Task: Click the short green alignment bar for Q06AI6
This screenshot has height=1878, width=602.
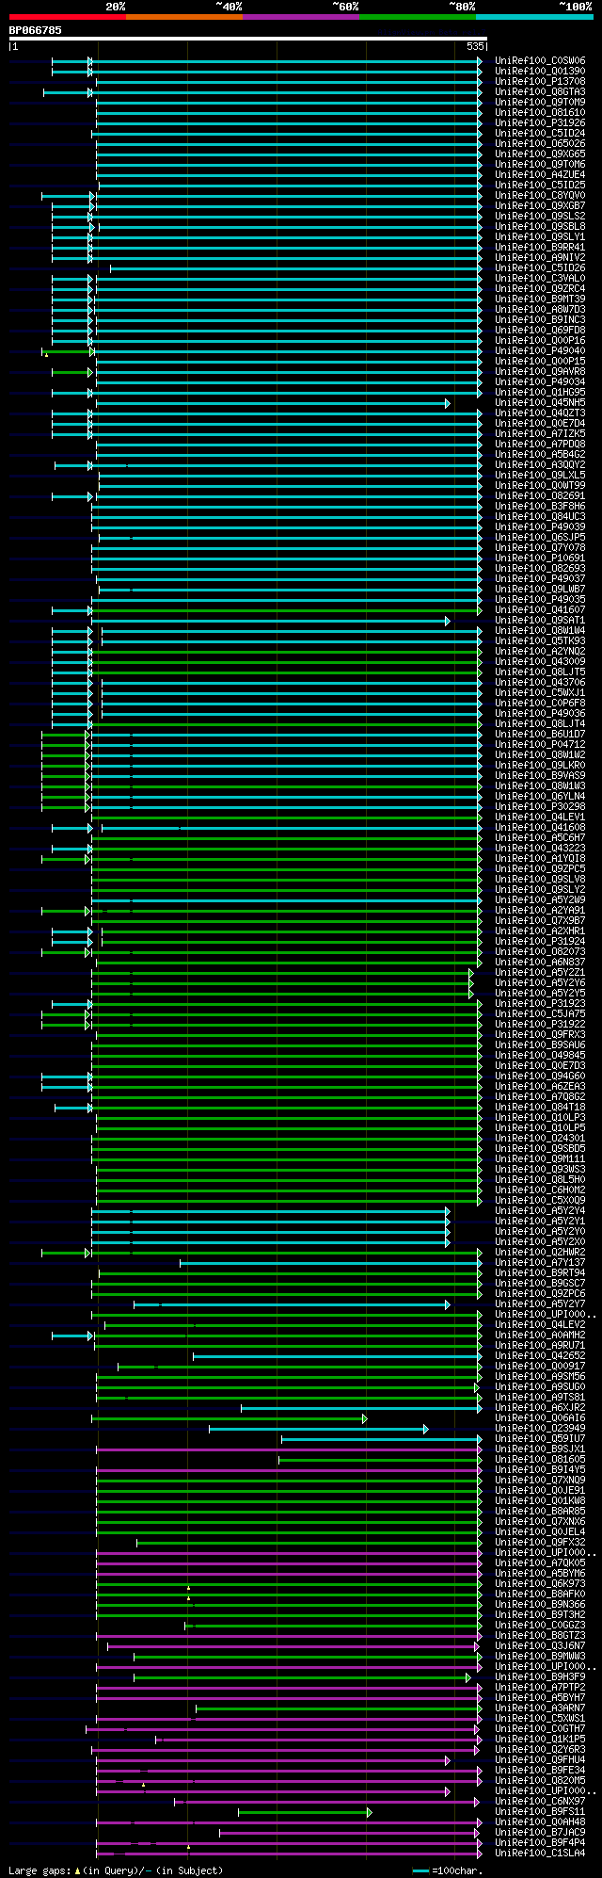Action: click(x=230, y=1418)
